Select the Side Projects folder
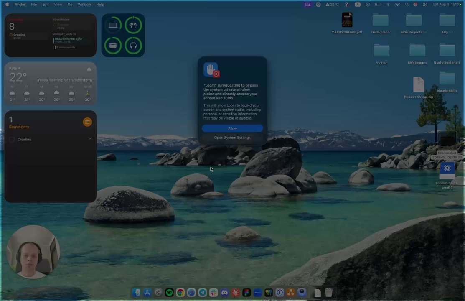Image resolution: width=465 pixels, height=301 pixels. [413, 24]
